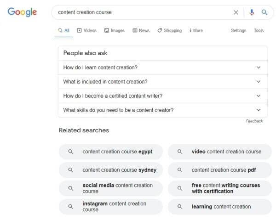Select 'content creation course sydney' related search

110,170
